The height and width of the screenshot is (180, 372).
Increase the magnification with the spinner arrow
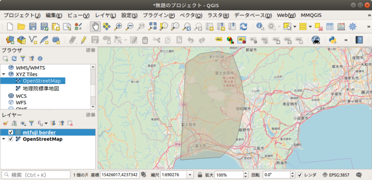tap(246, 173)
